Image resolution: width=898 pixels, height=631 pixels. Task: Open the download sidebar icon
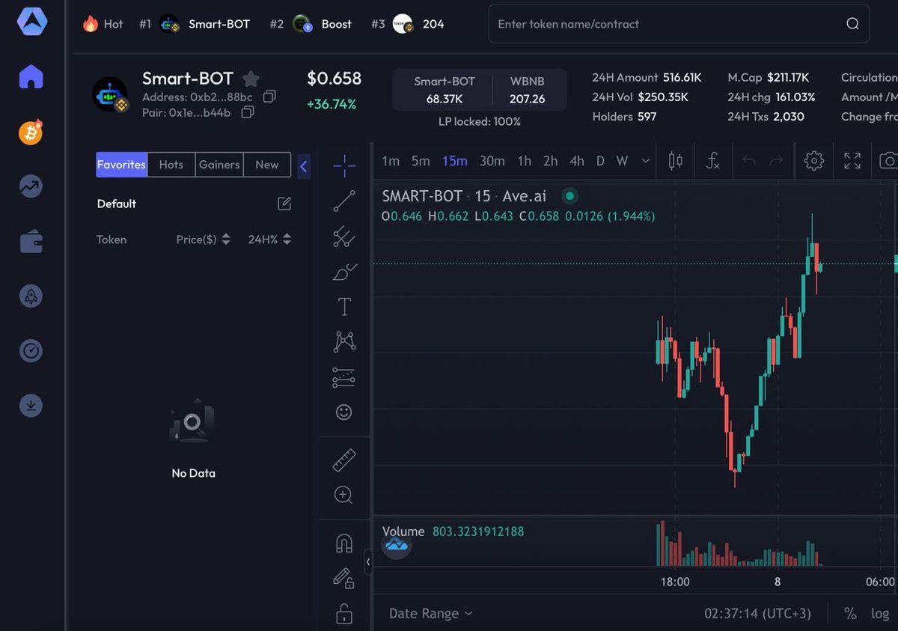[31, 406]
